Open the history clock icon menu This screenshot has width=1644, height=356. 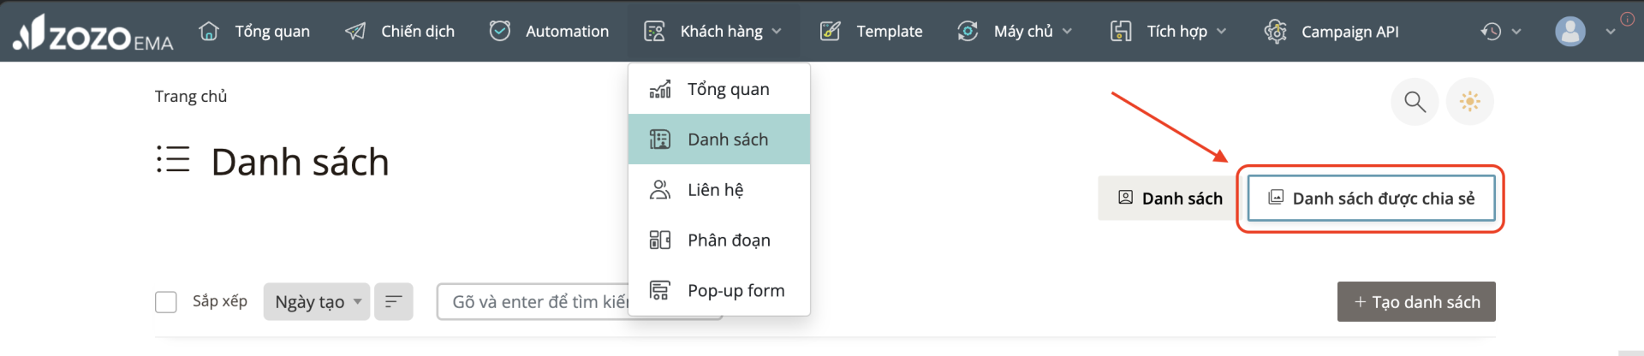tap(1491, 32)
